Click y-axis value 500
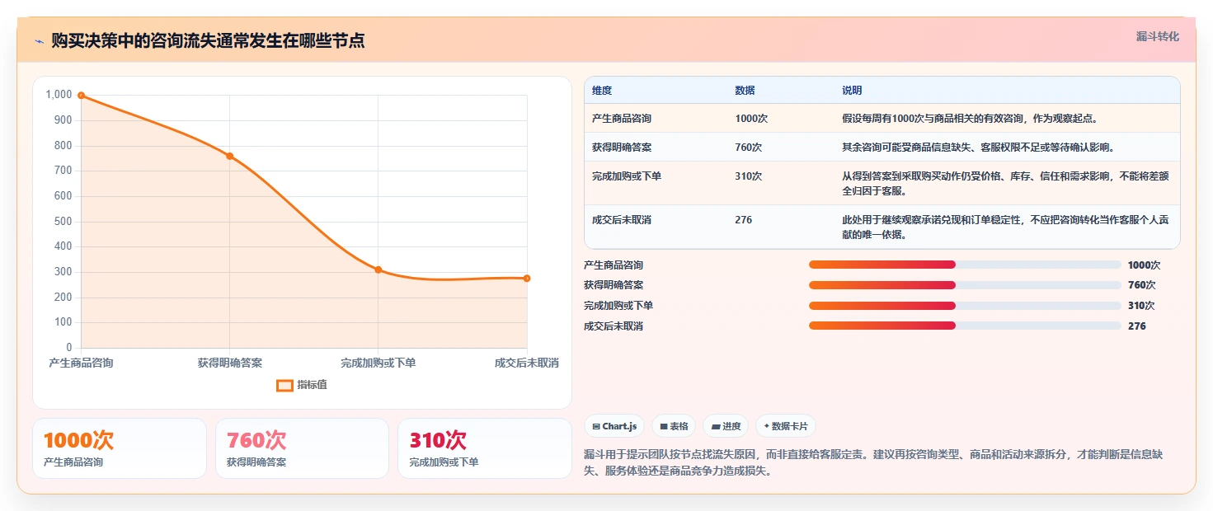Image resolution: width=1213 pixels, height=511 pixels. [63, 222]
